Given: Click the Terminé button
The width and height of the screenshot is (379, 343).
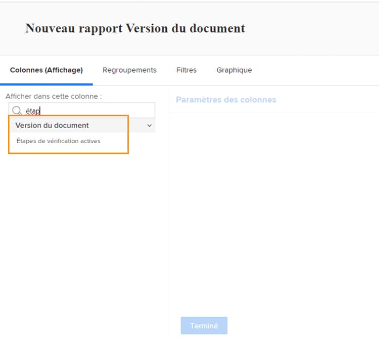Looking at the screenshot, I should pyautogui.click(x=204, y=326).
